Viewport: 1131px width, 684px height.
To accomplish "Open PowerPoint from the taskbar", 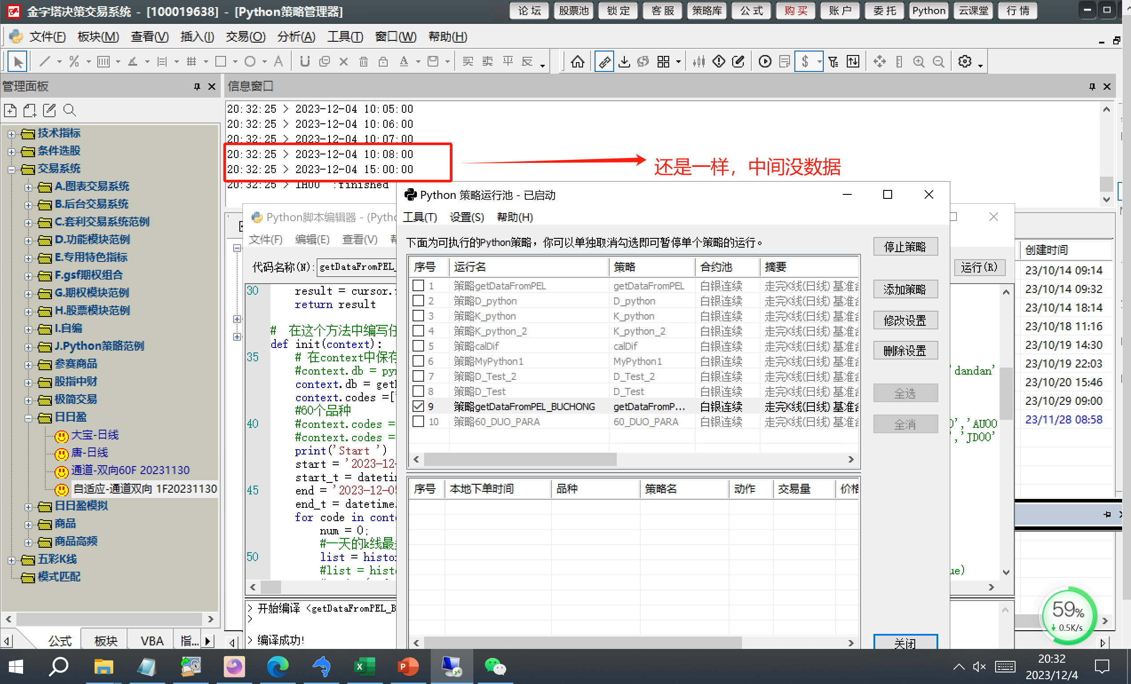I will tap(407, 666).
